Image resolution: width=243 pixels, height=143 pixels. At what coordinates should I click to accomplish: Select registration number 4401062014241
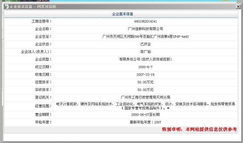(x=145, y=21)
